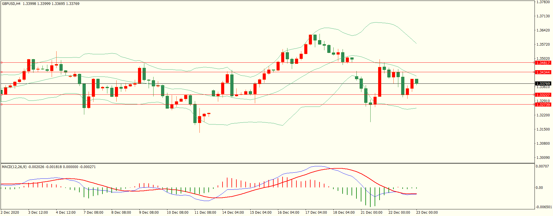
Task: Select the 1.33227 price level tag
Action: click(x=543, y=95)
